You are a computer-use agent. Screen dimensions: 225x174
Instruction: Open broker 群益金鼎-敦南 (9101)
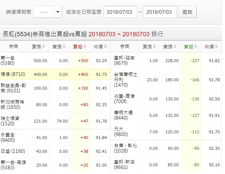coord(13,88)
